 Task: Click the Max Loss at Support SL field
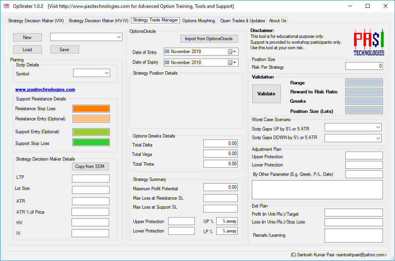(x=221, y=208)
